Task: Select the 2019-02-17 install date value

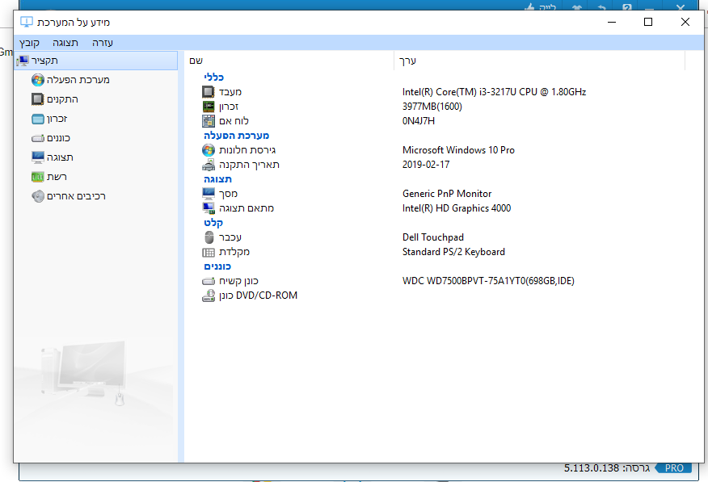Action: pos(426,165)
